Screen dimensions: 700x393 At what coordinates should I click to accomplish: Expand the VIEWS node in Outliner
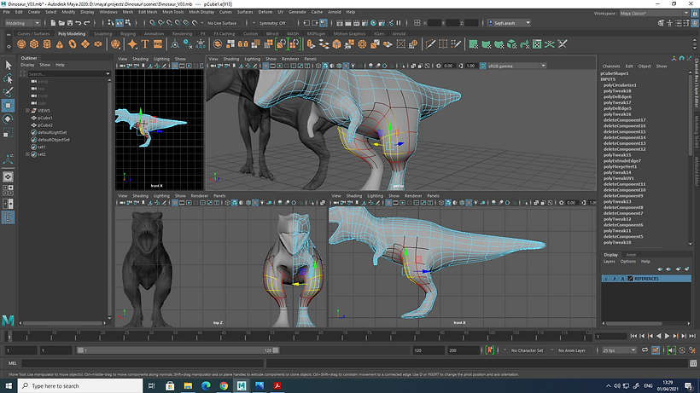tap(27, 111)
